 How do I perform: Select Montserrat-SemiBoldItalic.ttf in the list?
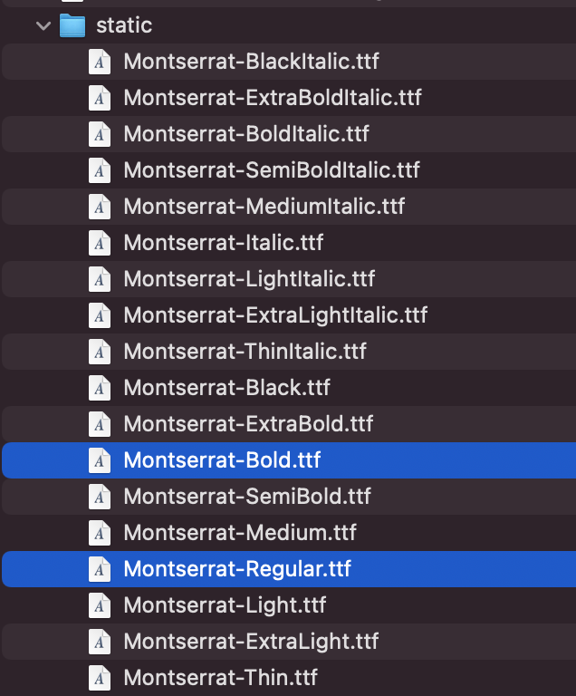tap(272, 170)
